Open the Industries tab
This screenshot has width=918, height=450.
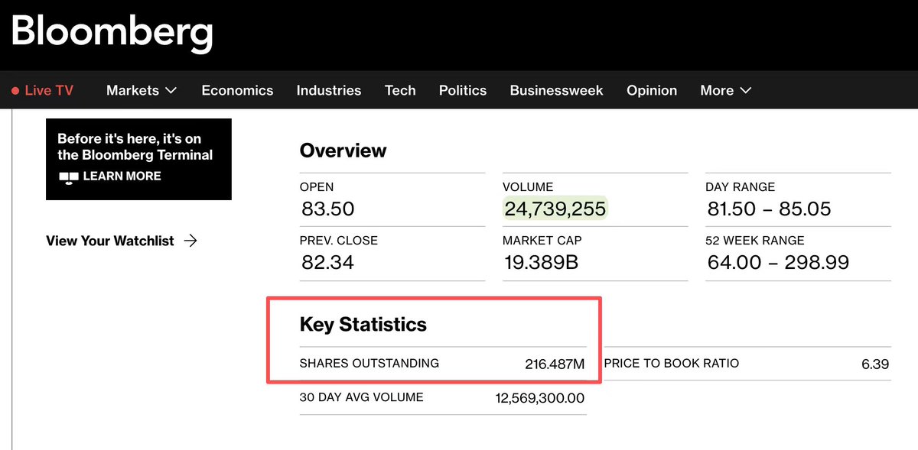(x=329, y=90)
